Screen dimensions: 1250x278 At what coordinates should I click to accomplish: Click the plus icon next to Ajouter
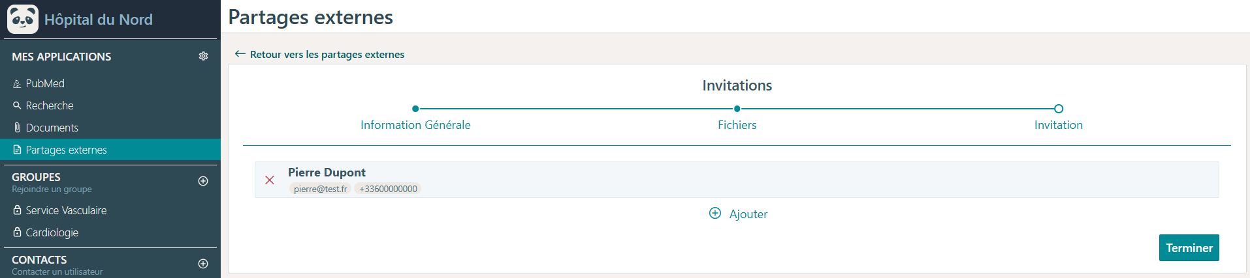pos(715,214)
